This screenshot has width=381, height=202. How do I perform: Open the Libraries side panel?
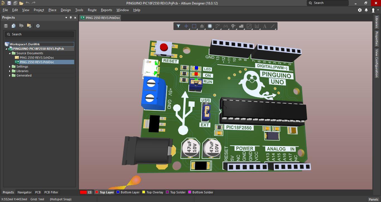tap(377, 22)
